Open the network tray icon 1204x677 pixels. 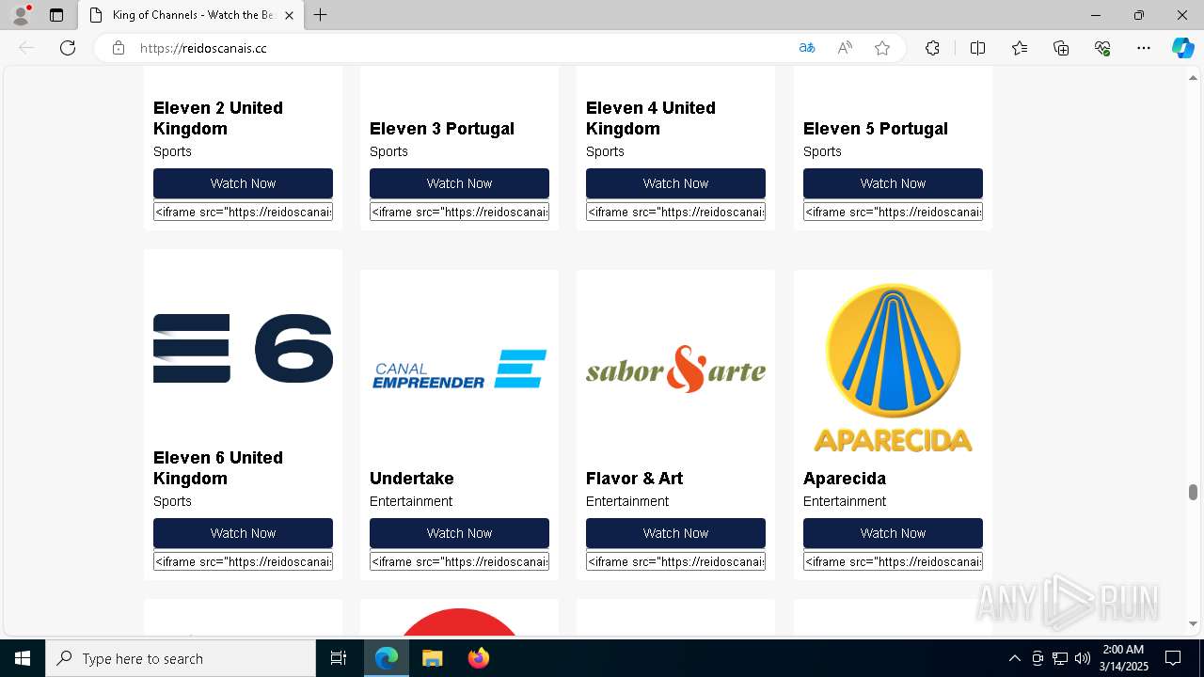tap(1060, 658)
